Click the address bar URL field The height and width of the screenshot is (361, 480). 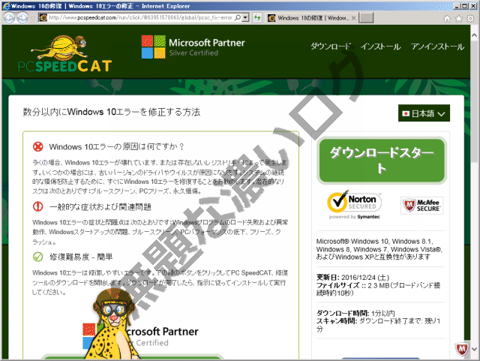tap(140, 18)
